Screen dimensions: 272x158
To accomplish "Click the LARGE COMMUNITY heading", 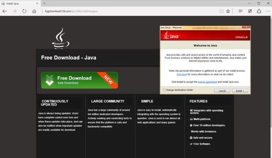I will click(x=108, y=101).
